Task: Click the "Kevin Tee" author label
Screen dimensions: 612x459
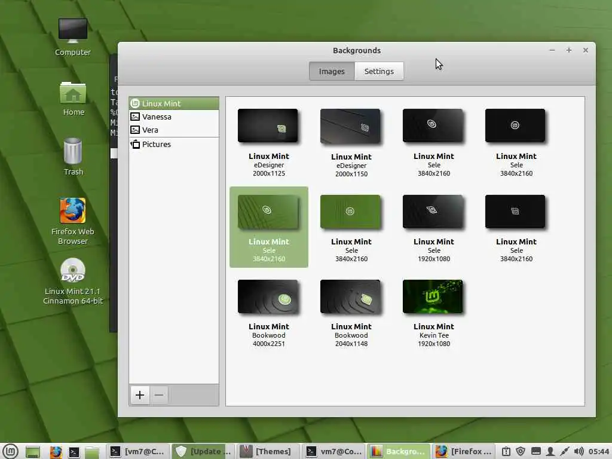Action: tap(434, 335)
